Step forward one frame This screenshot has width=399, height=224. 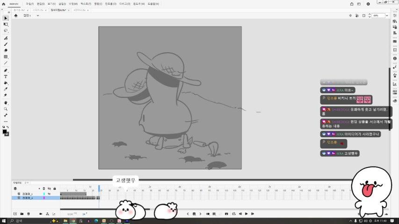pyautogui.click(x=253, y=214)
